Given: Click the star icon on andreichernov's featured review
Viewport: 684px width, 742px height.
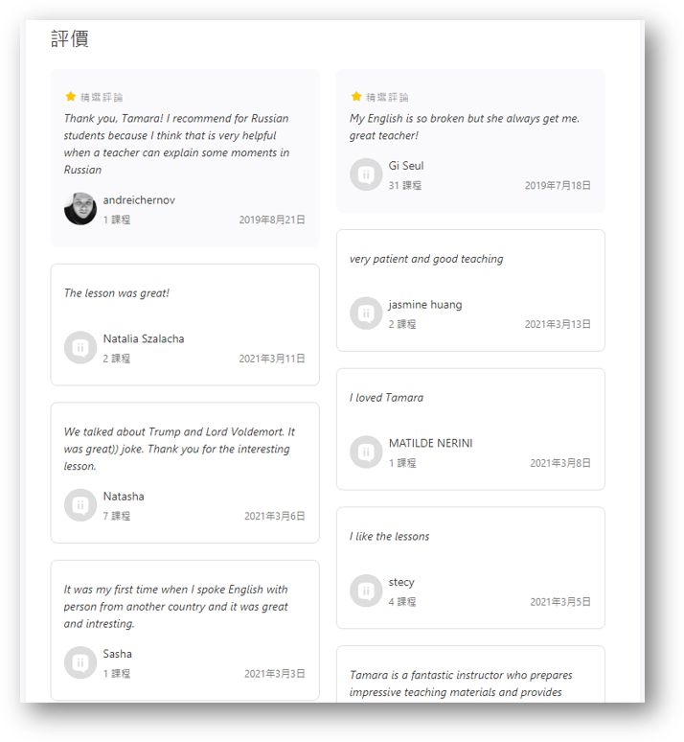Looking at the screenshot, I should coord(71,97).
